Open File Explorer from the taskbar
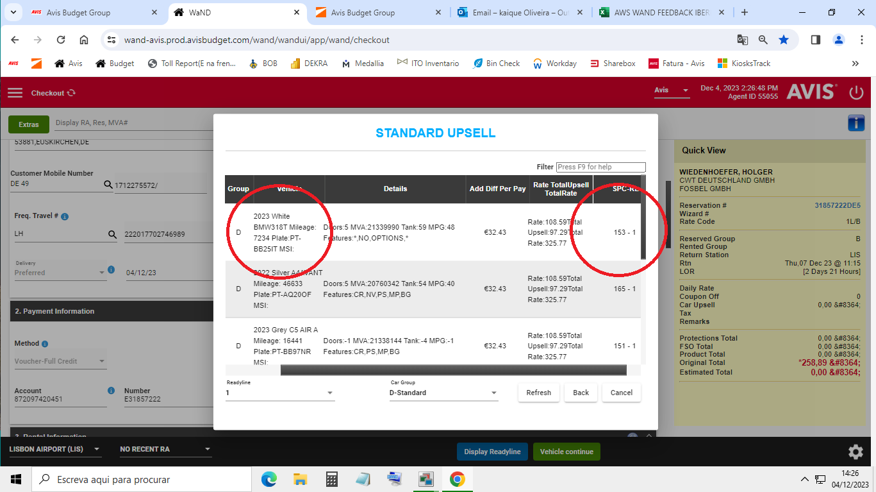876x492 pixels. click(301, 479)
